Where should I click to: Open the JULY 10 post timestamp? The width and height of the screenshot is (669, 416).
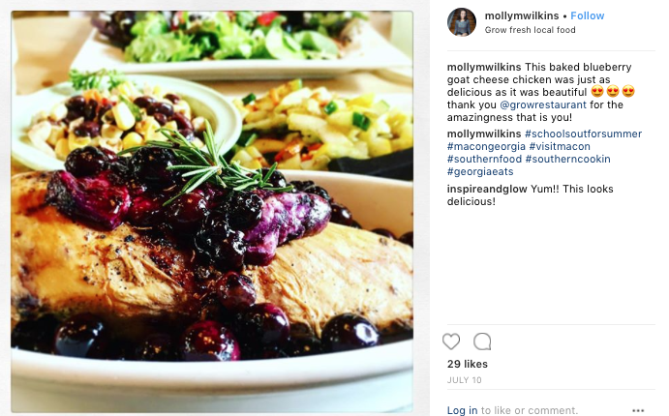point(464,380)
